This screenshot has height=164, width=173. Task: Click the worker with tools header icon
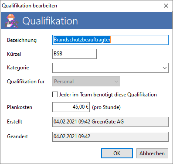click(x=12, y=21)
